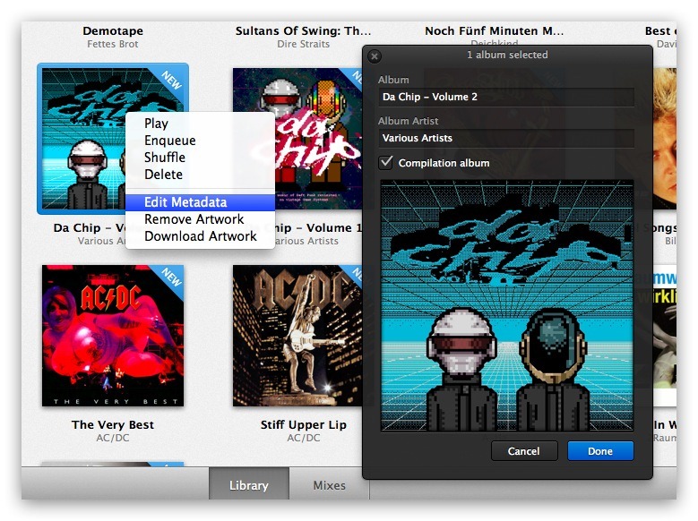Toggle the Compilation album checkbox
Image resolution: width=698 pixels, height=521 pixels.
(x=386, y=162)
